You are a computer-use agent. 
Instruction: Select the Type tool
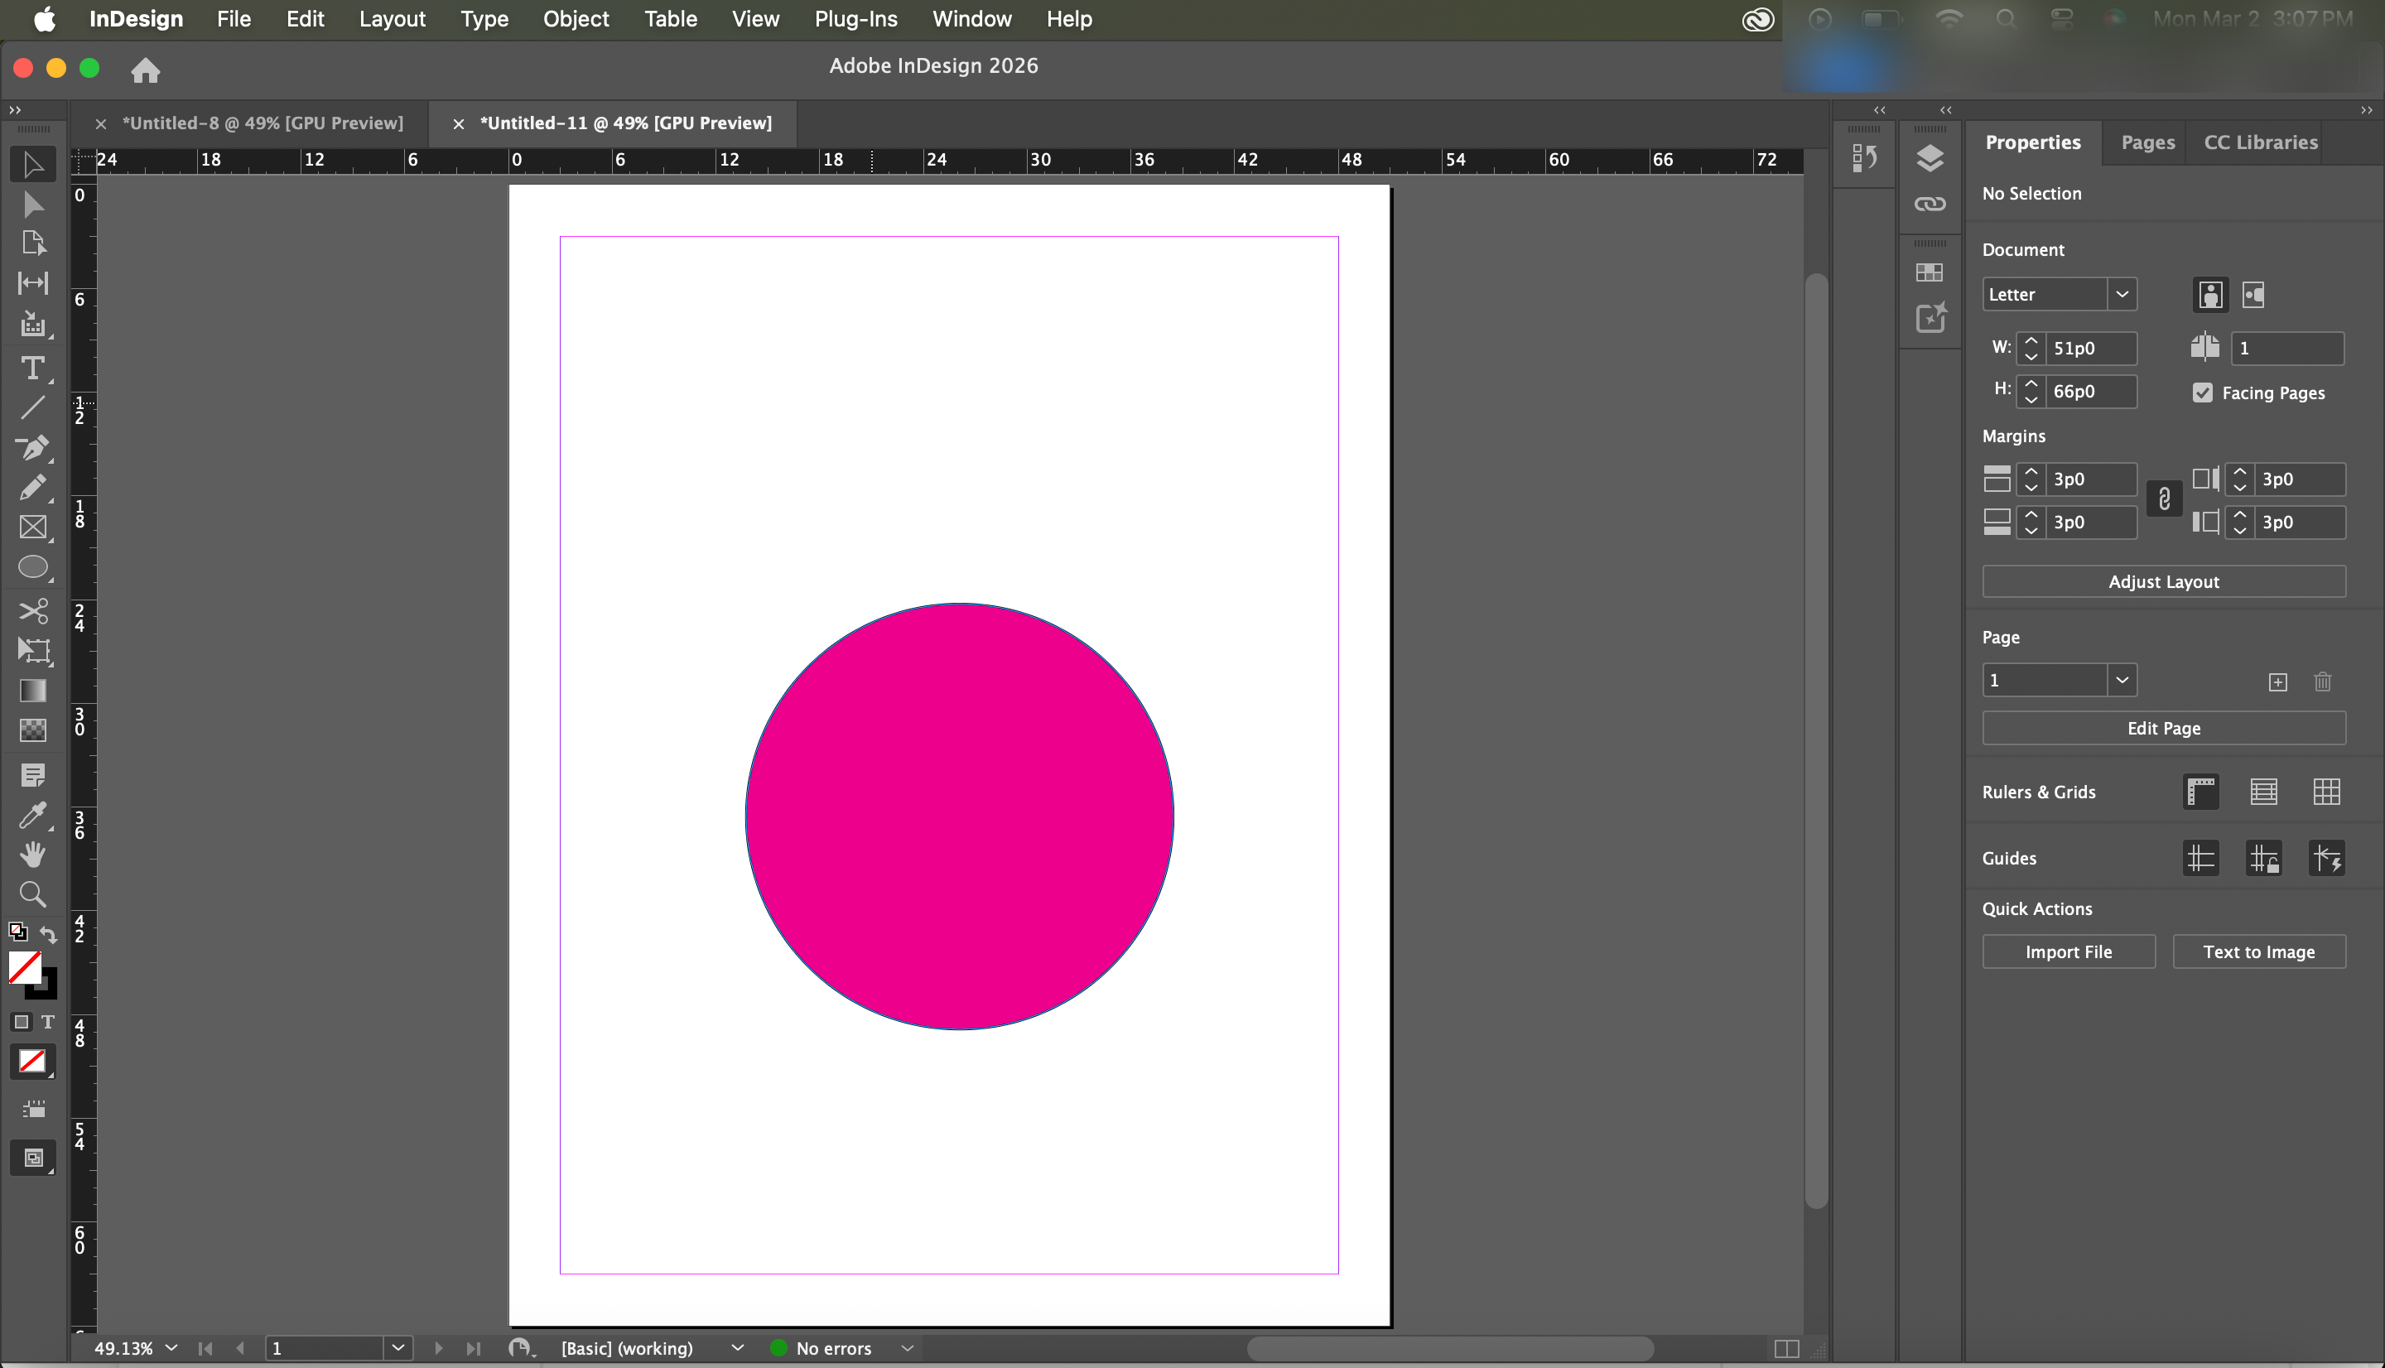tap(33, 368)
